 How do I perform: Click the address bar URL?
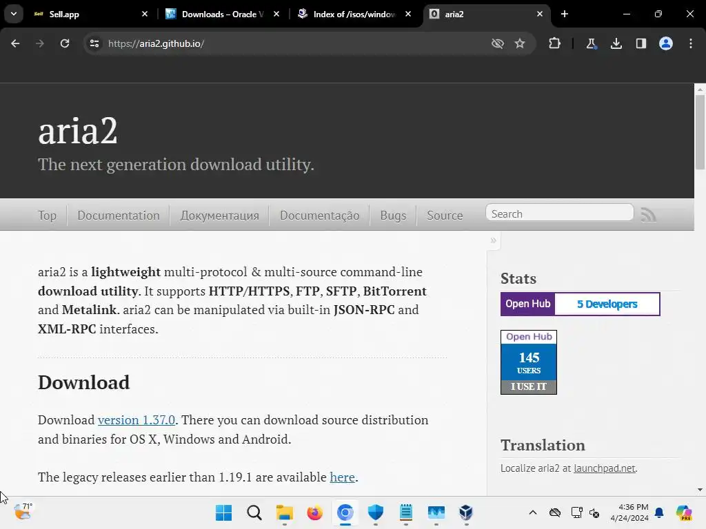pos(157,43)
